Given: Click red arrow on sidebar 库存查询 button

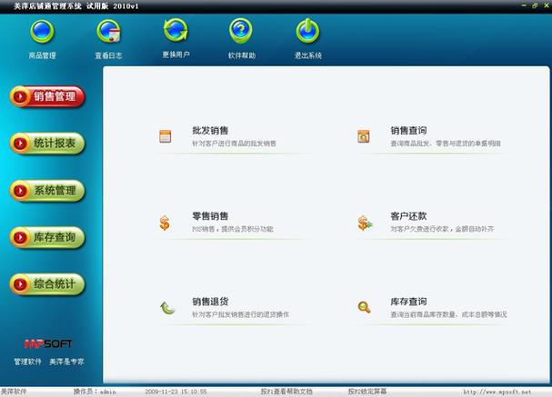Looking at the screenshot, I should pyautogui.click(x=20, y=237).
